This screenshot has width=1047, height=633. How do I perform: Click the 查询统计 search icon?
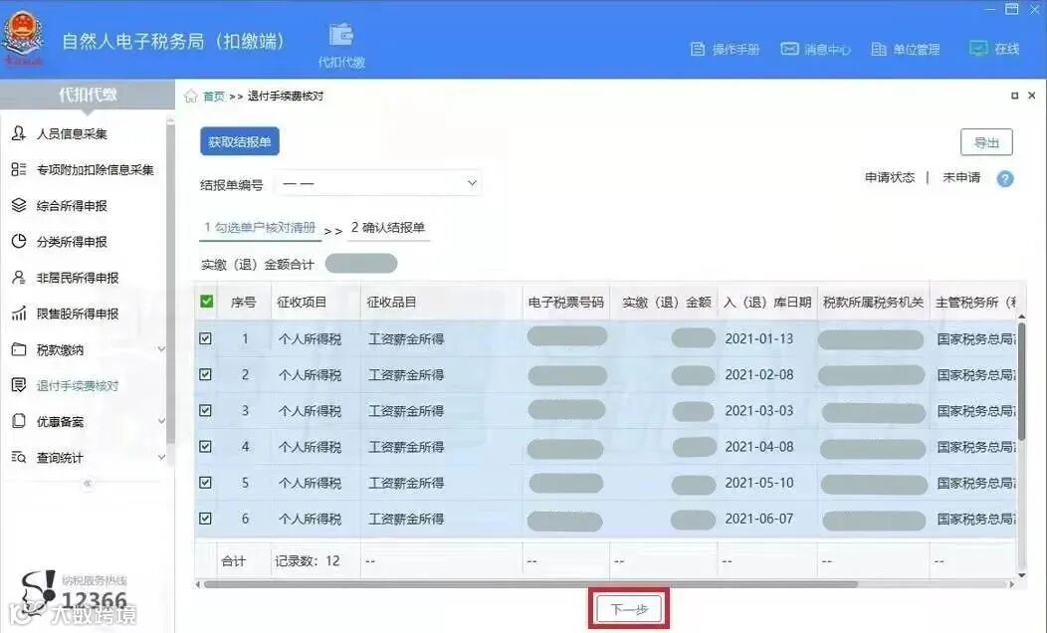click(x=19, y=458)
